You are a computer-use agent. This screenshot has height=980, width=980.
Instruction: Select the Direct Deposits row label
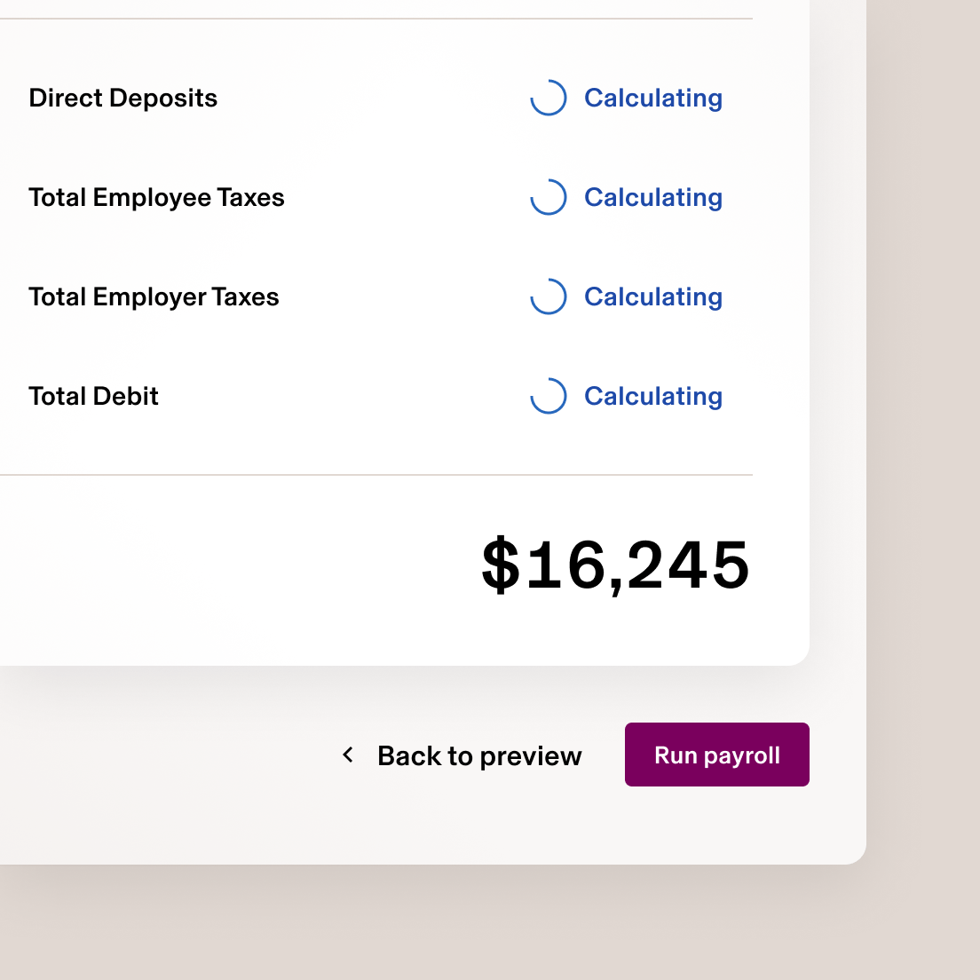(123, 99)
